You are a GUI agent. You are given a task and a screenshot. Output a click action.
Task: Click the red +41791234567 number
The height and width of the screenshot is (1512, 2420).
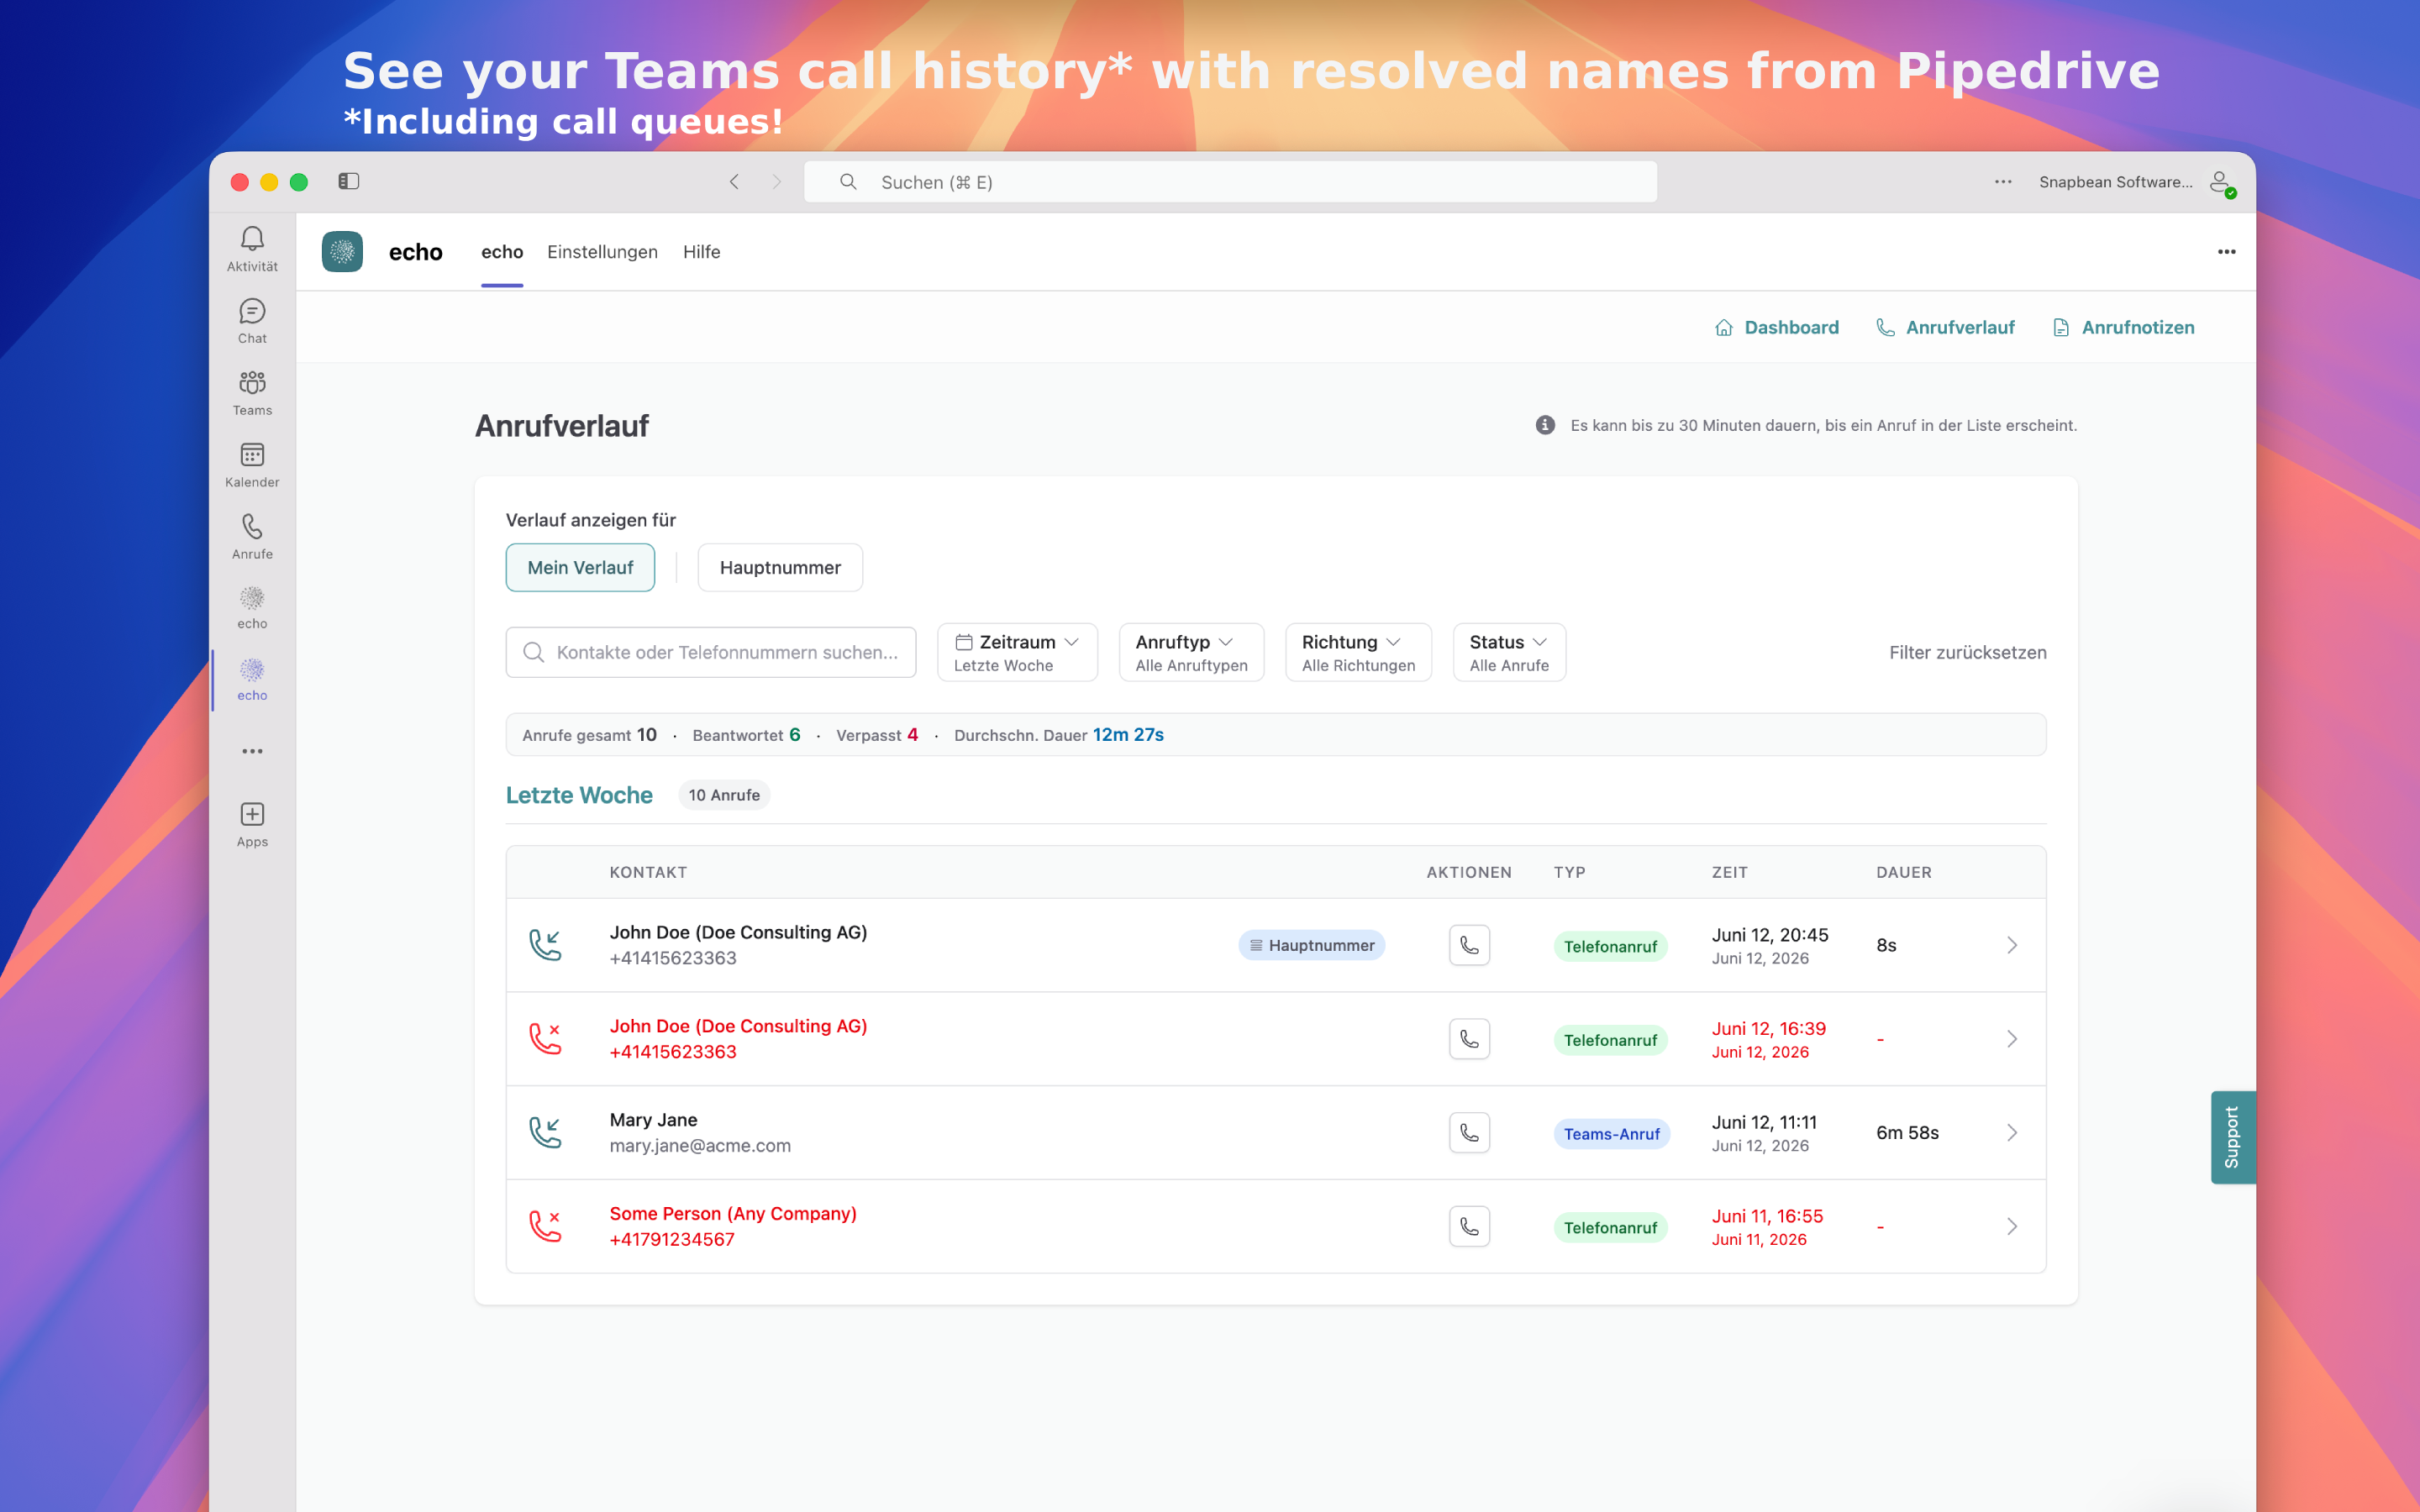tap(672, 1240)
